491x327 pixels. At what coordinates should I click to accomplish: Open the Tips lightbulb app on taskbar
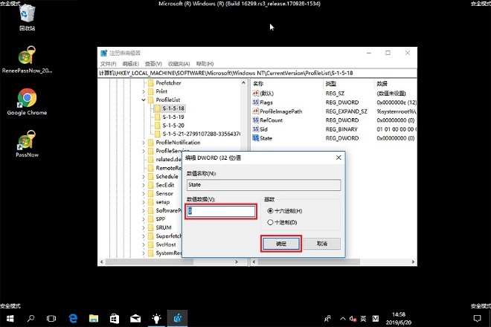coord(156,319)
